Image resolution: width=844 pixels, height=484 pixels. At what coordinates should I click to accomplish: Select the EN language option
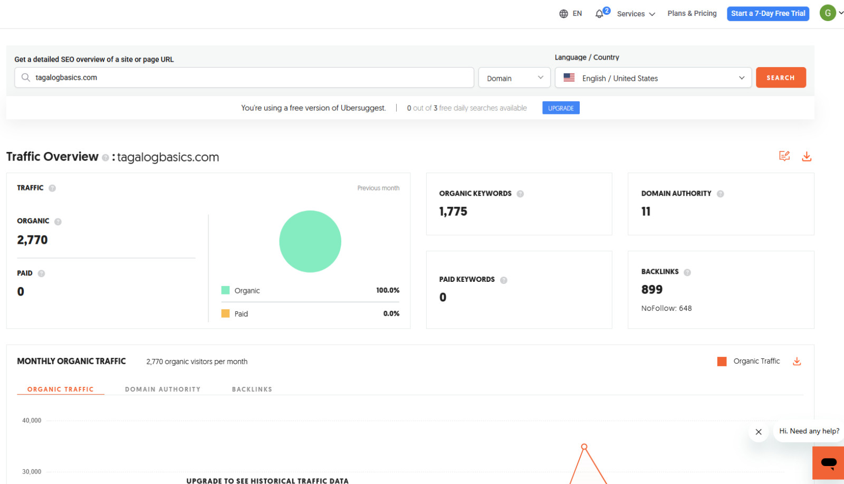pyautogui.click(x=577, y=13)
